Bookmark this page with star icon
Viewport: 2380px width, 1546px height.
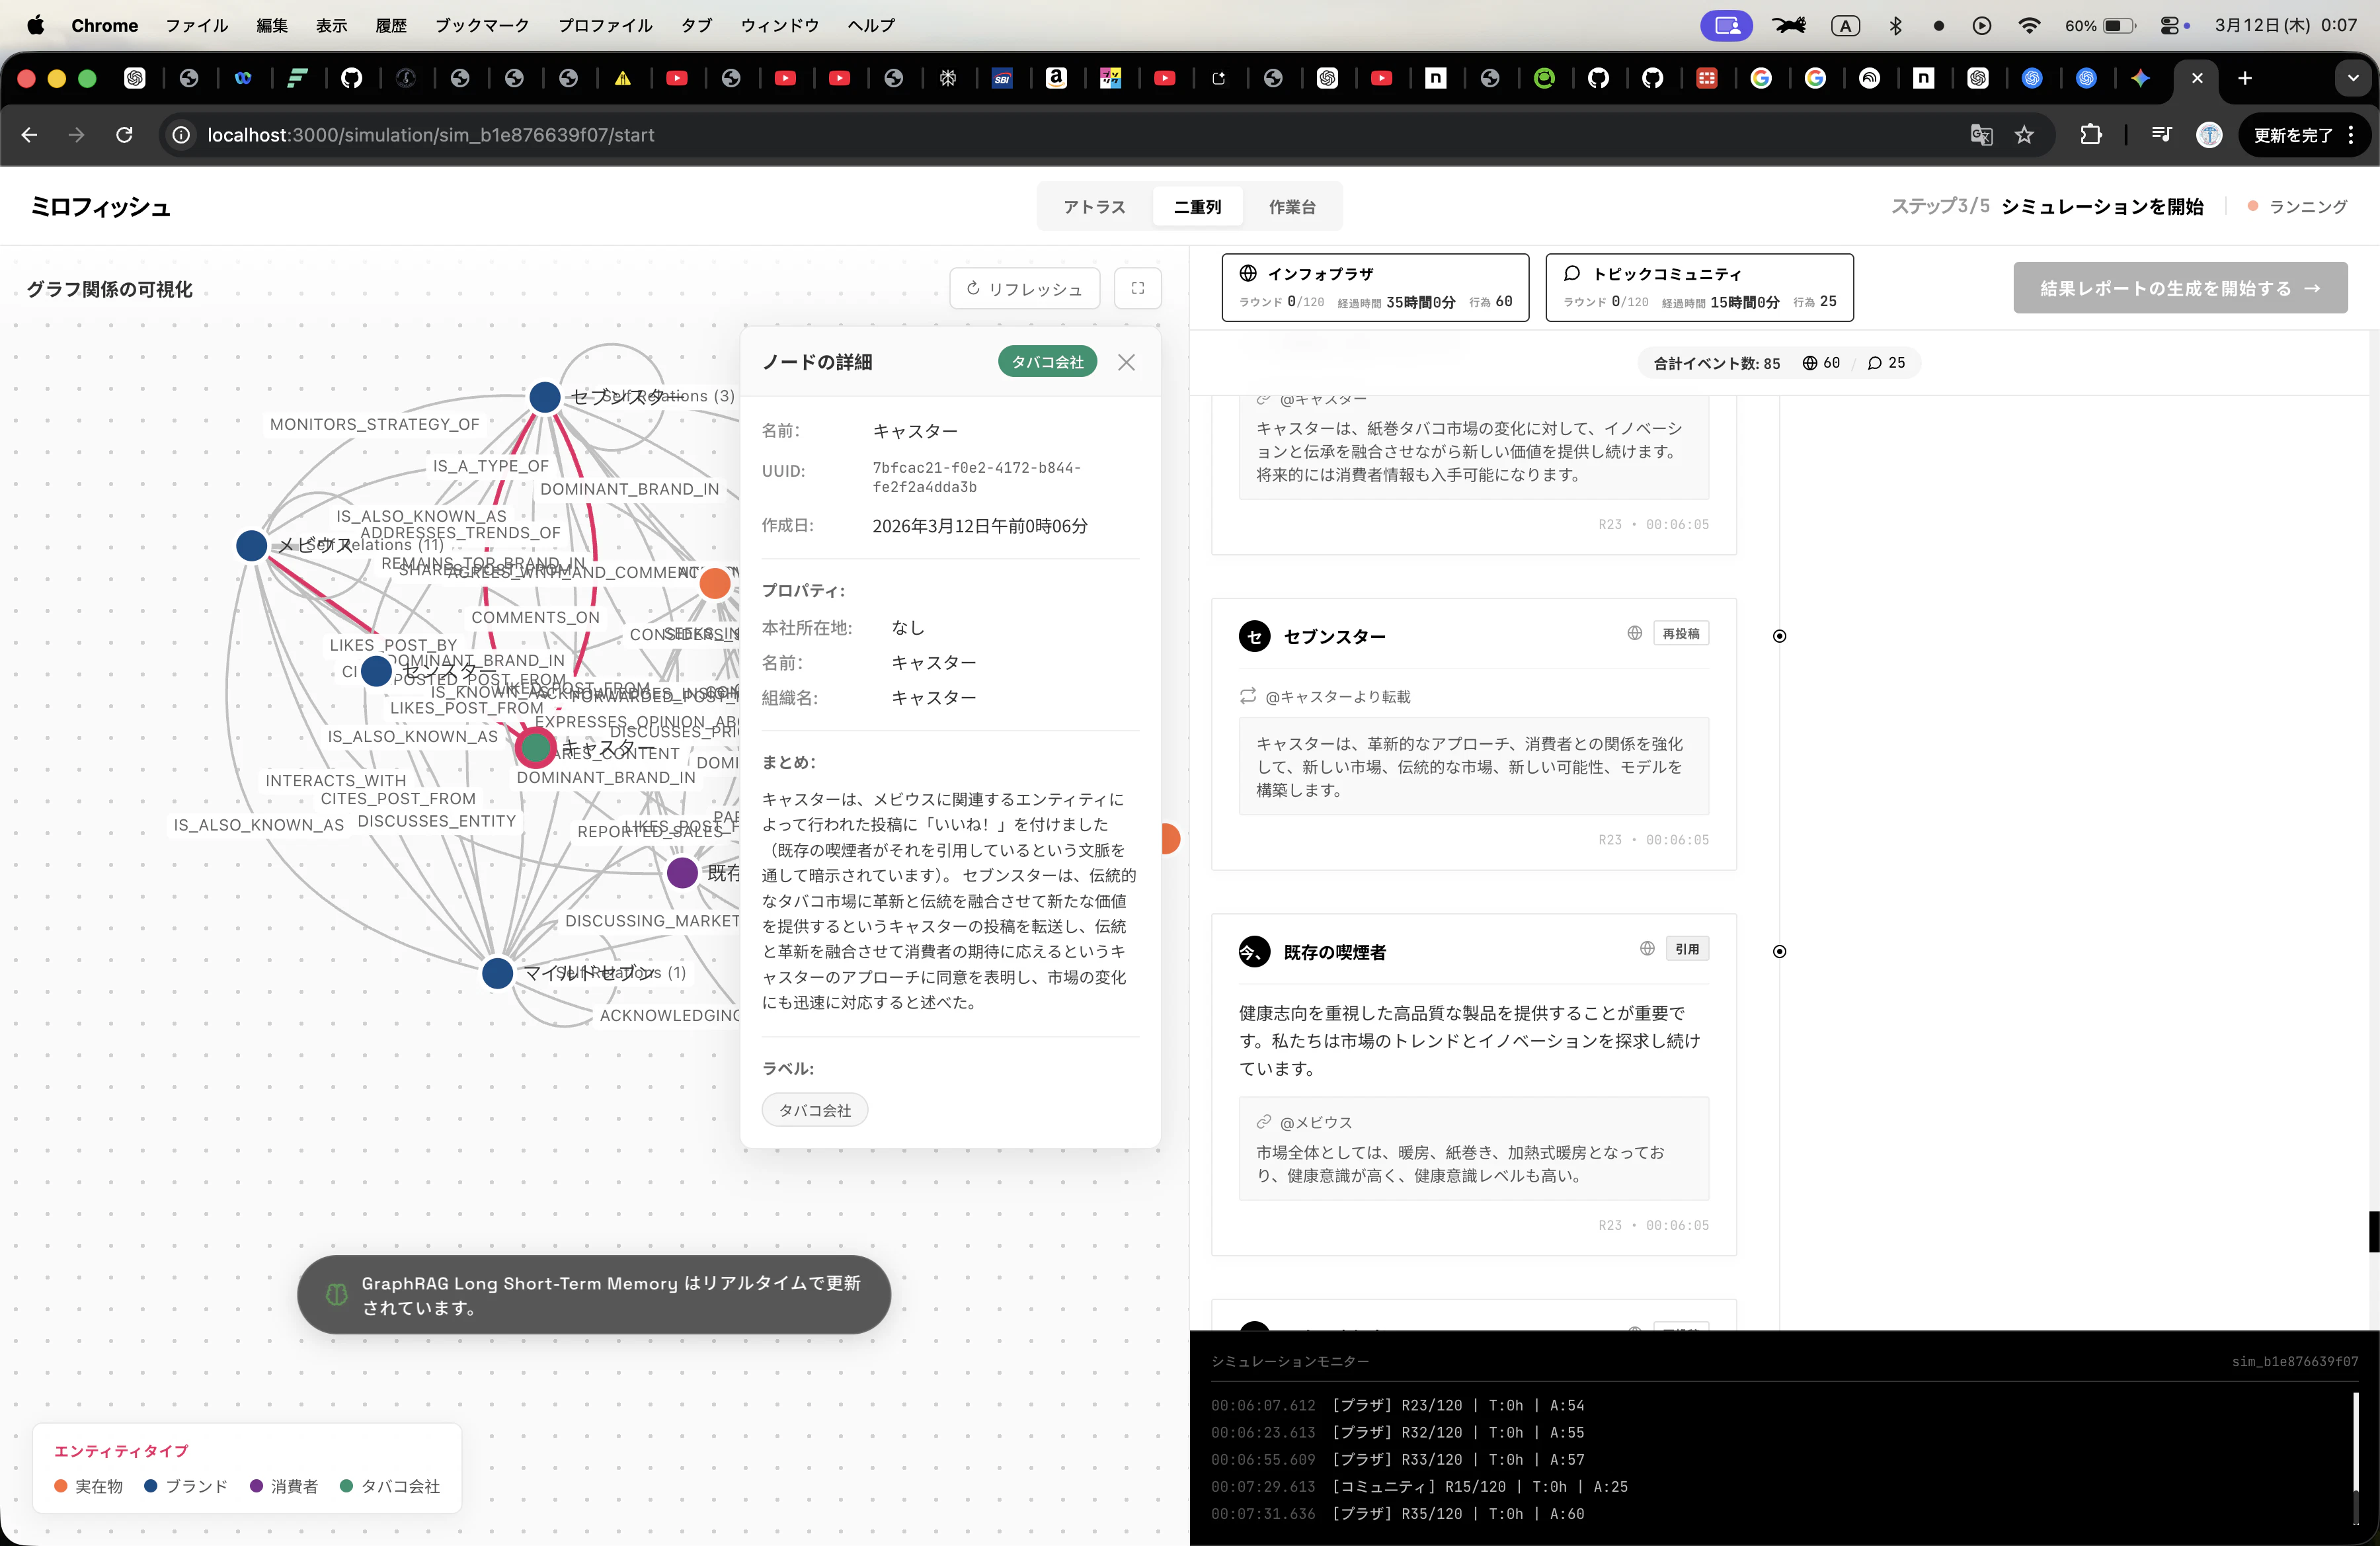click(2024, 134)
